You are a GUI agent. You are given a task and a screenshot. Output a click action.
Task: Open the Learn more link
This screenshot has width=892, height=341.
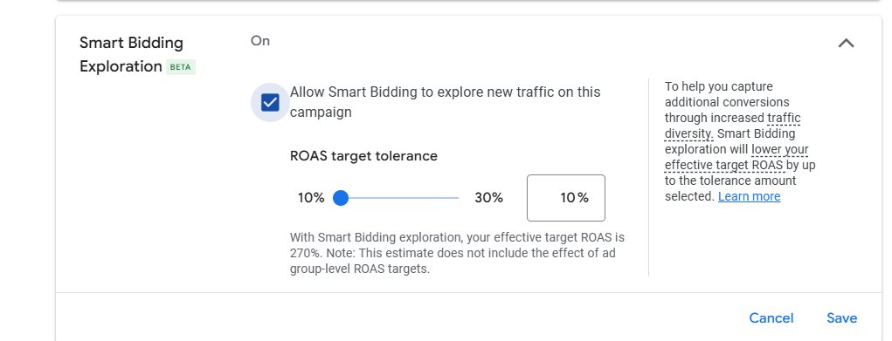coord(750,196)
